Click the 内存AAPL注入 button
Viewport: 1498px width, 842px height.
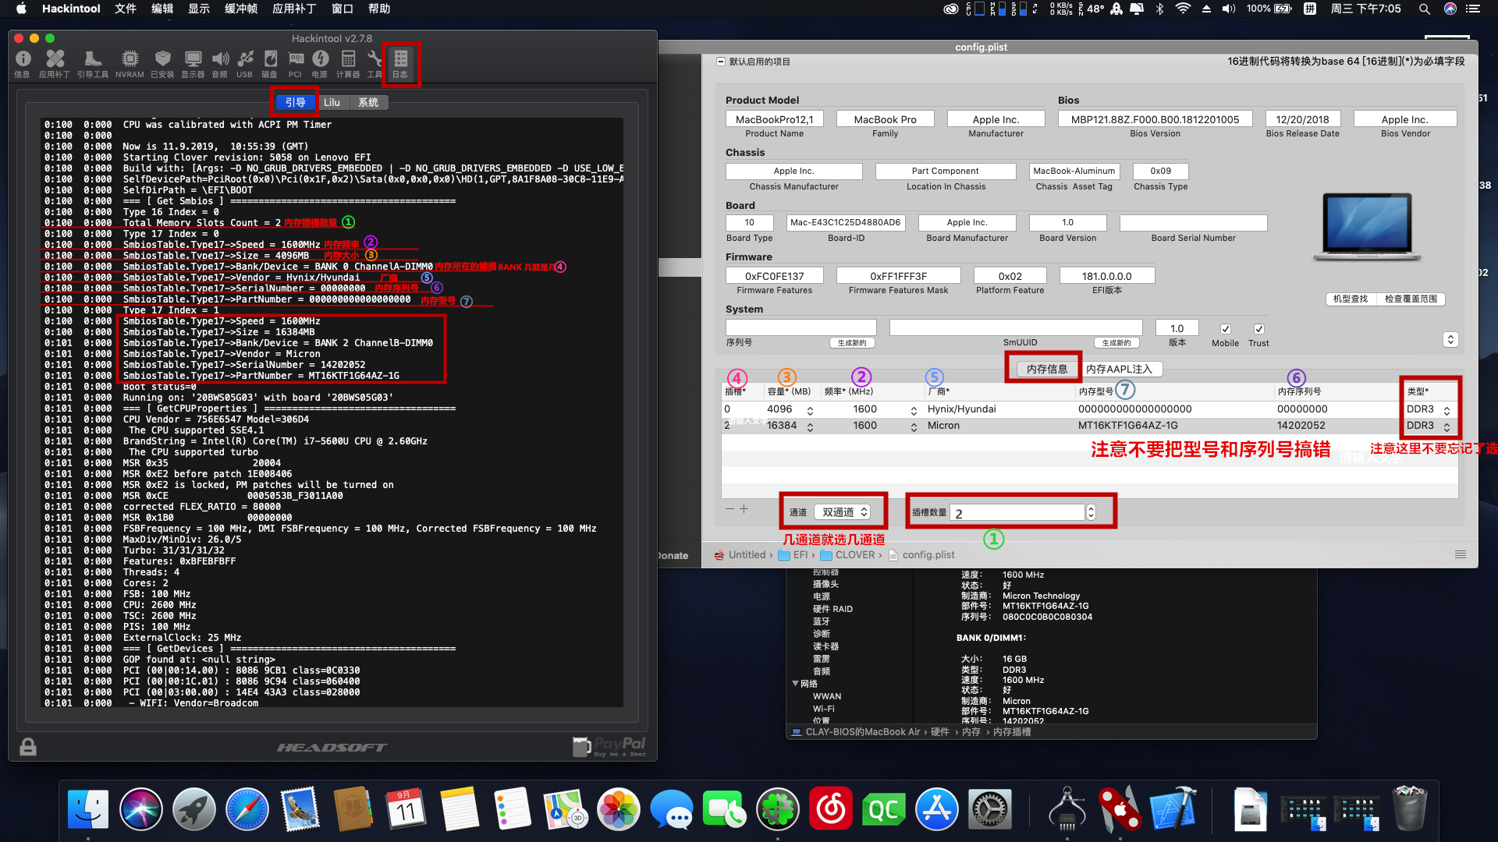(1119, 369)
